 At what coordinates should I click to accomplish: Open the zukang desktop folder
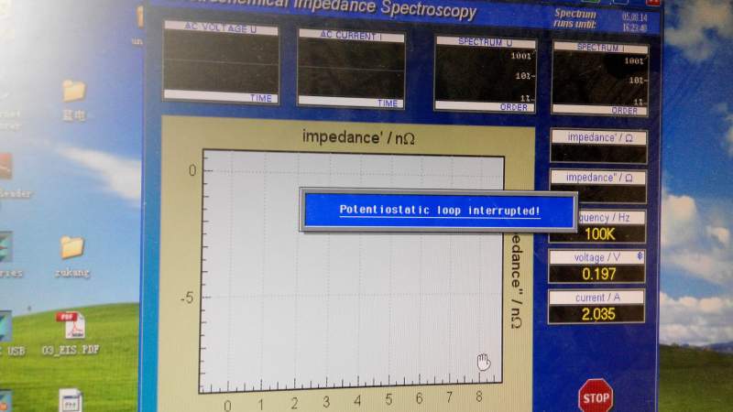point(72,256)
